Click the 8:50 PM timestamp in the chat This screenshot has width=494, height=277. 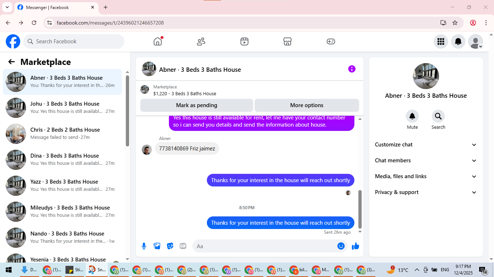(247, 208)
